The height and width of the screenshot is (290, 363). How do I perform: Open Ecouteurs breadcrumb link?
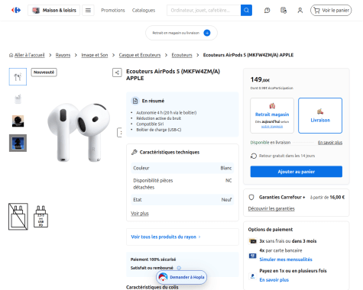pos(182,55)
